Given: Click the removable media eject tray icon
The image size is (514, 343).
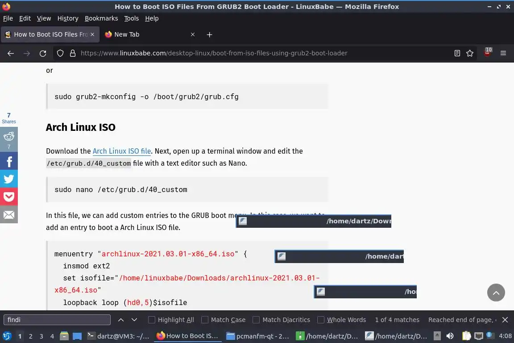Looking at the screenshot, I should (x=437, y=336).
